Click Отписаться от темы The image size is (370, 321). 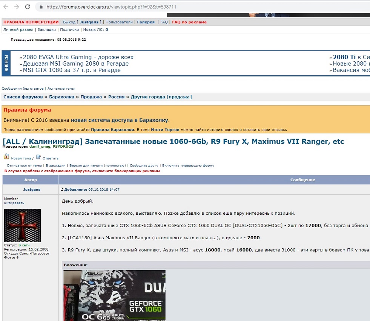coord(24,165)
